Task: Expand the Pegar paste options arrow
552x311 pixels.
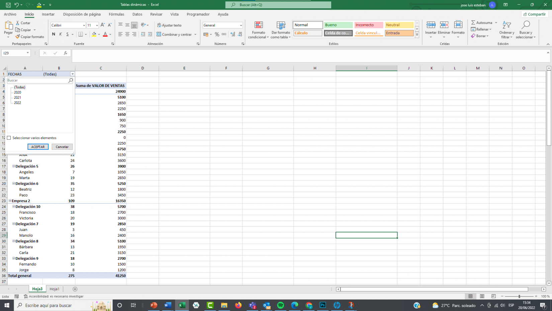Action: tap(8, 37)
